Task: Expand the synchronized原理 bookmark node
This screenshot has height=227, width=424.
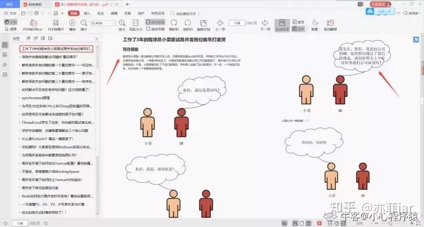Action: 19,98
